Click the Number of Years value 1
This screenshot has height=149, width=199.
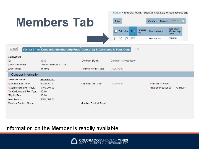click(x=177, y=84)
